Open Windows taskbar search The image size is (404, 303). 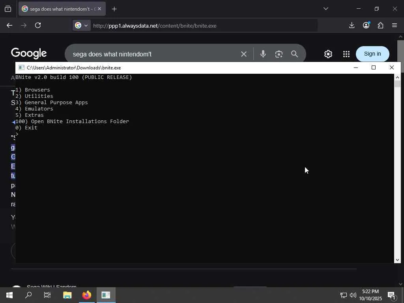click(28, 295)
